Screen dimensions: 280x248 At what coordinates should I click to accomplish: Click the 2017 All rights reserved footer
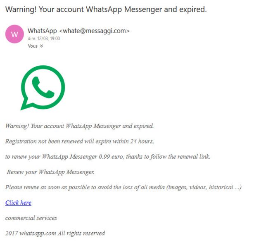tap(55, 234)
